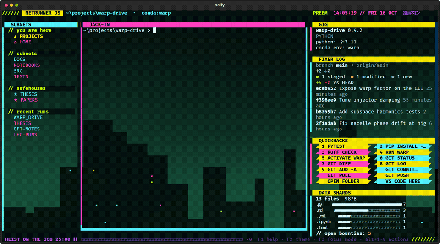This screenshot has width=440, height=244.
Task: Select the SUBNETS panel header
Action: point(41,25)
